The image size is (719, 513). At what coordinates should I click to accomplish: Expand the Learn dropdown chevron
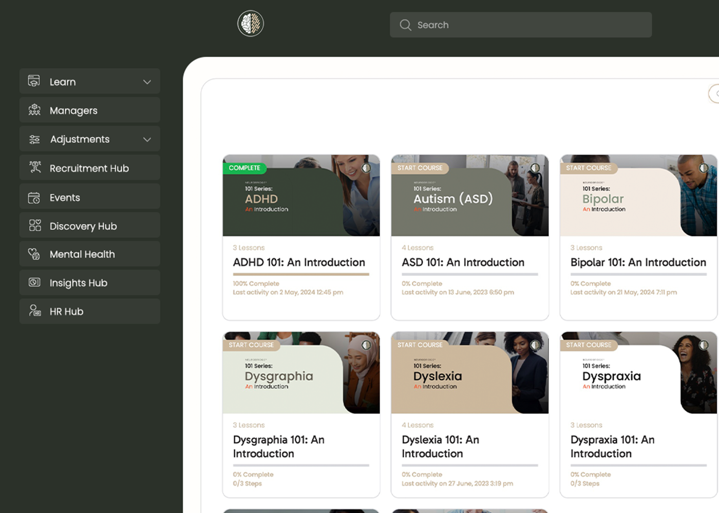[x=147, y=82]
